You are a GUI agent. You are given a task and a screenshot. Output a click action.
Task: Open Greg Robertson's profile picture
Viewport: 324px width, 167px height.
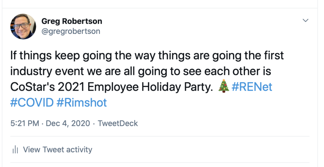(23, 27)
